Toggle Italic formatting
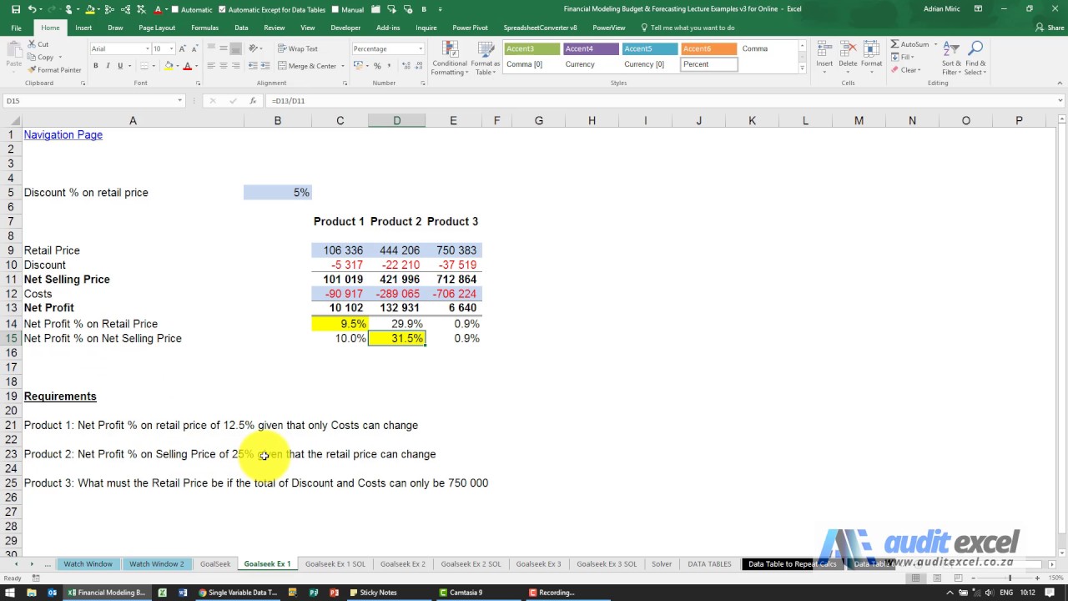Image resolution: width=1068 pixels, height=601 pixels. click(x=108, y=66)
